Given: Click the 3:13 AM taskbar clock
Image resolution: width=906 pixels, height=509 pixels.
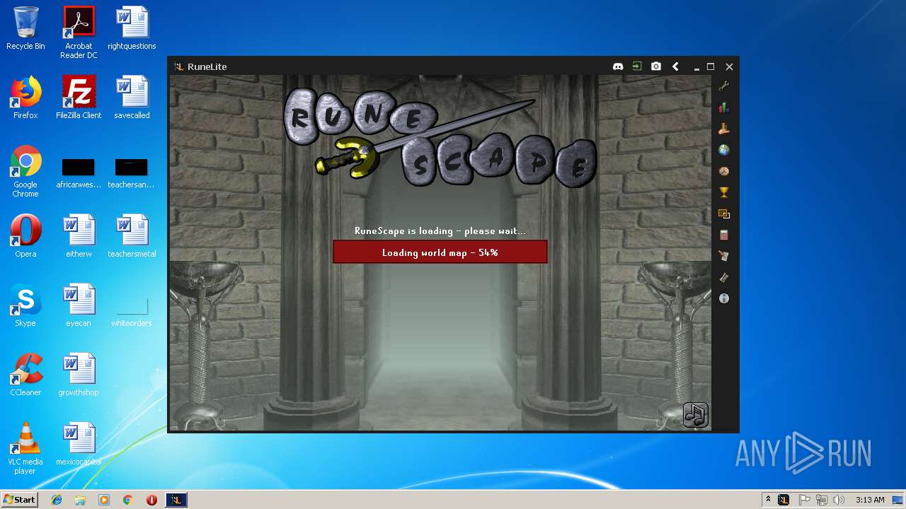Looking at the screenshot, I should 870,500.
